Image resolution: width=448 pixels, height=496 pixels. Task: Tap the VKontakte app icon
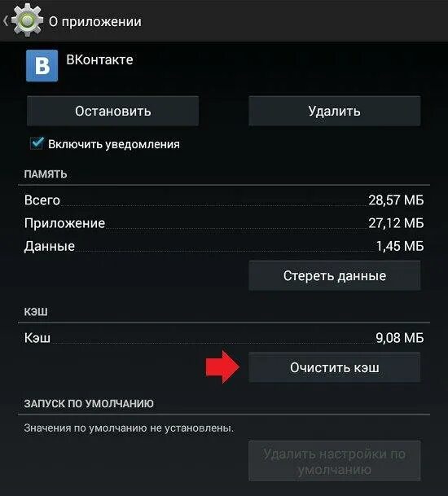click(x=42, y=66)
